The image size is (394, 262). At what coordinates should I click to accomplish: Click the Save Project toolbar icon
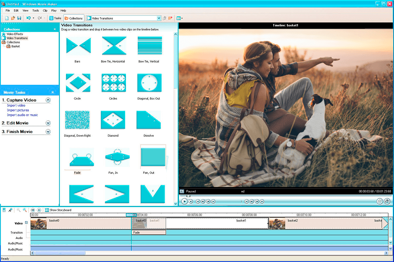tap(19, 18)
